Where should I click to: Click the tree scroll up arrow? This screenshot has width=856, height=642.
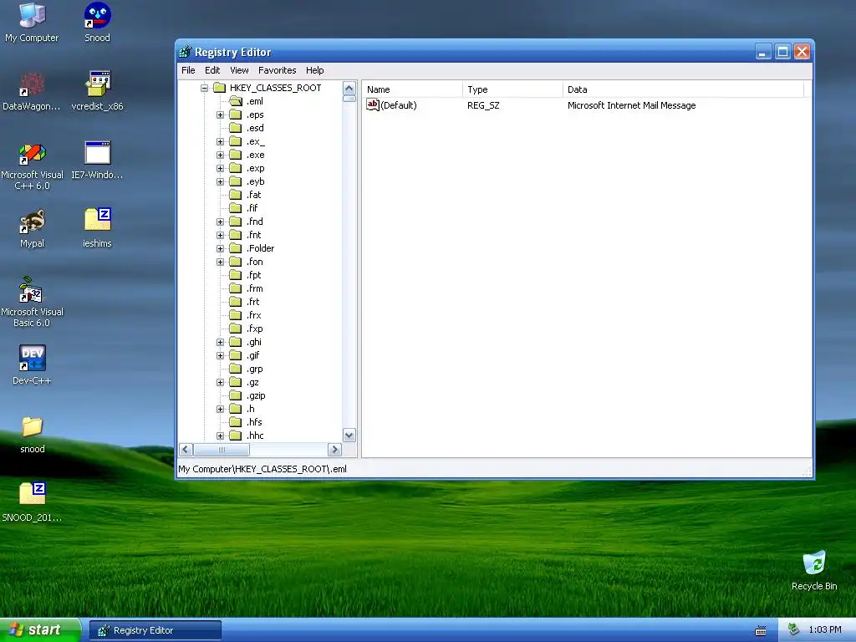point(349,88)
